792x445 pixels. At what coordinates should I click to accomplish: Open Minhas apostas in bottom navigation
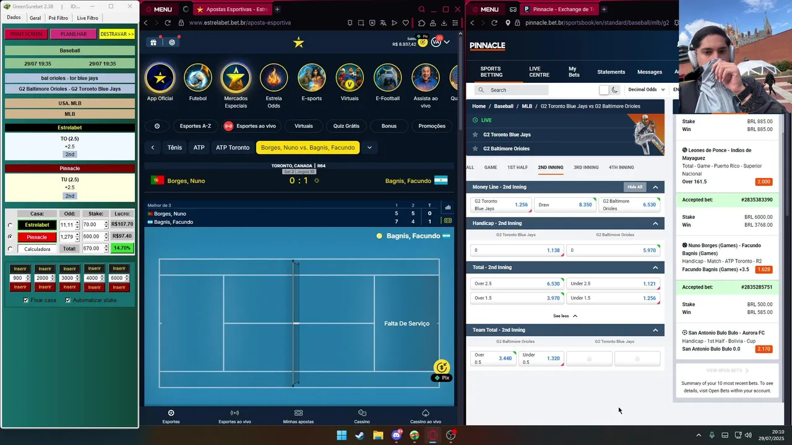tap(298, 417)
